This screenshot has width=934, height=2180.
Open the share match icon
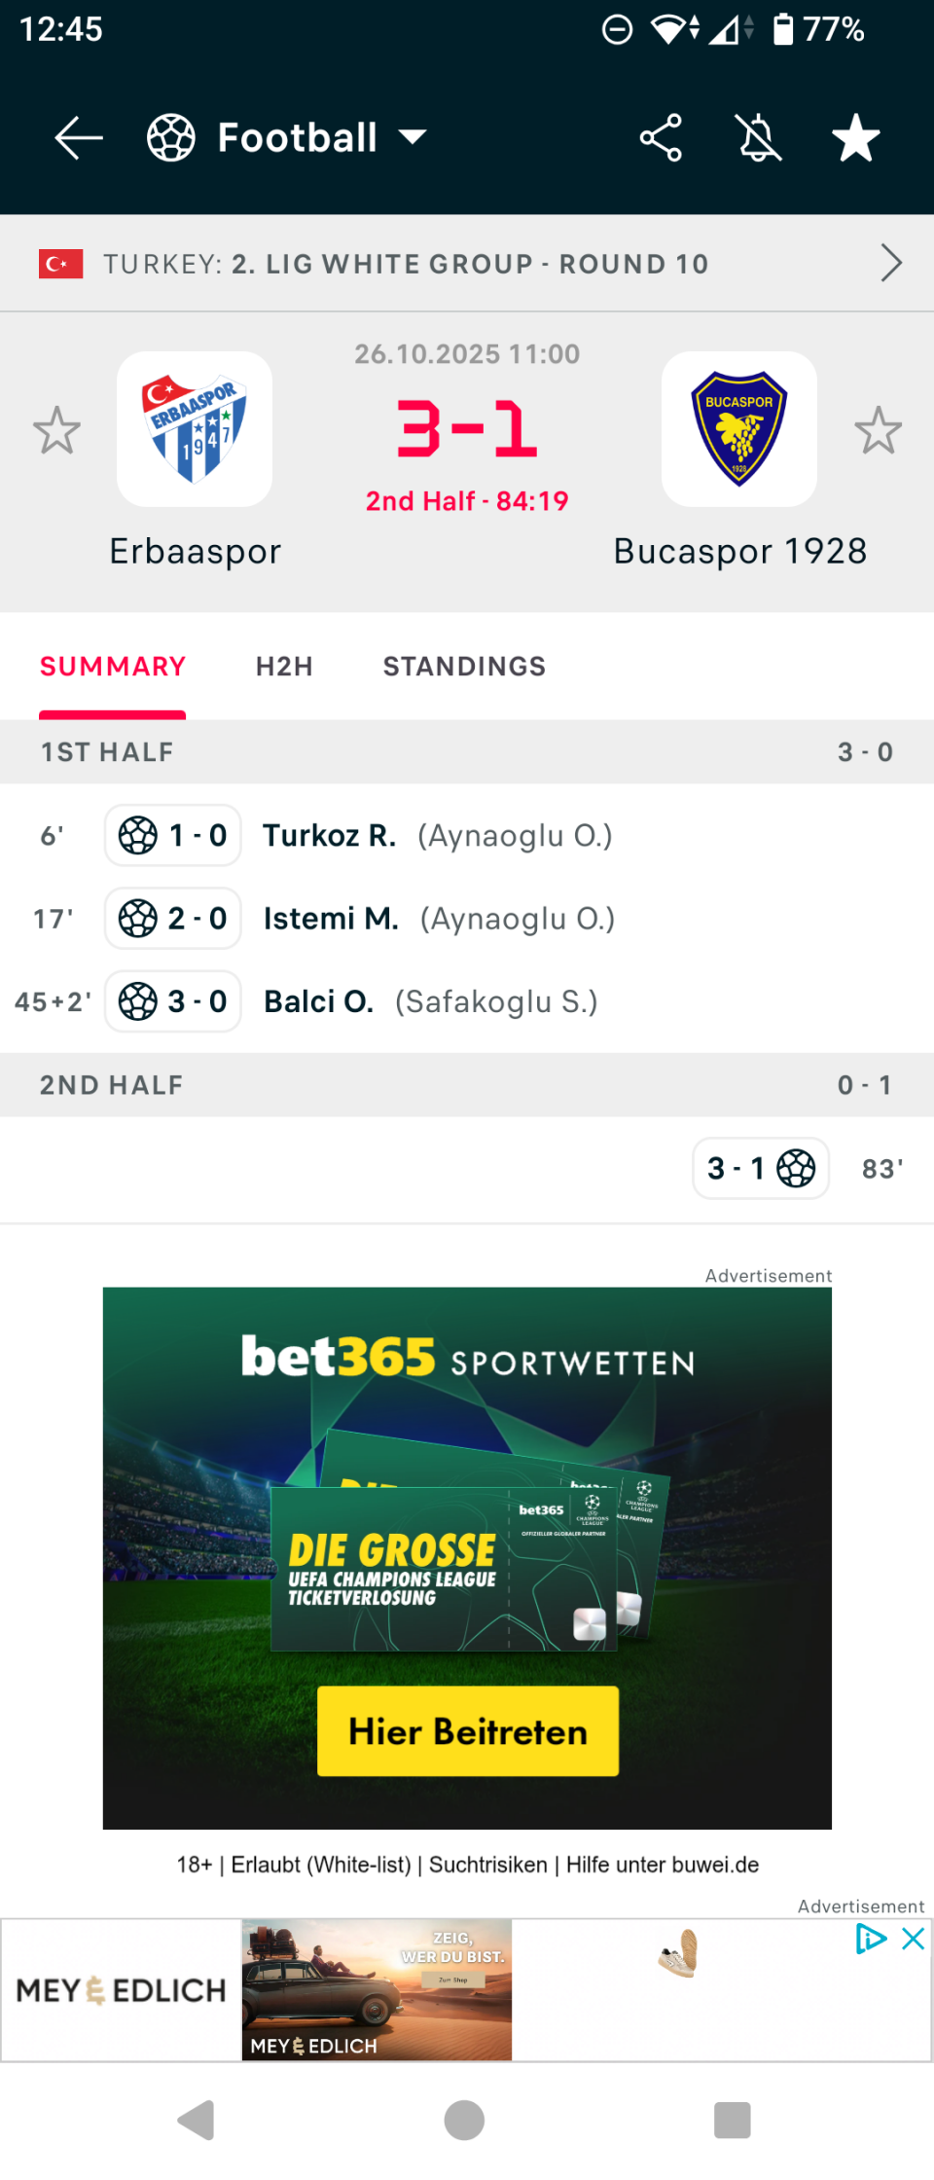[661, 137]
